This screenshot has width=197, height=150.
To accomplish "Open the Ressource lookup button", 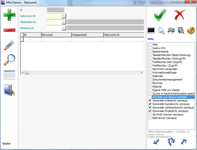I will click(64, 28).
